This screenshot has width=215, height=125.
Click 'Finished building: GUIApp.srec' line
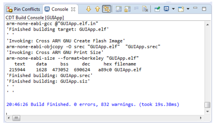[x=50, y=76]
